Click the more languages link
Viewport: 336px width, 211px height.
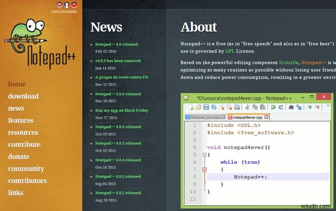coord(64,11)
